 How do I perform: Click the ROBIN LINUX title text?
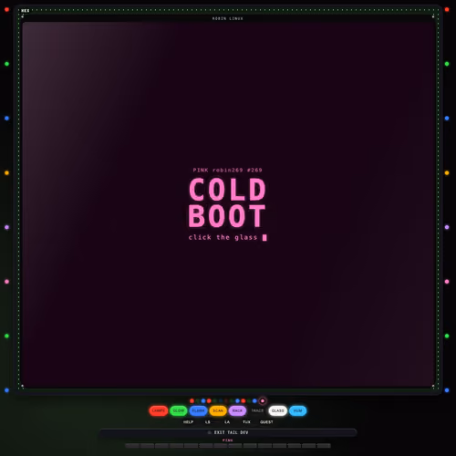(228, 18)
